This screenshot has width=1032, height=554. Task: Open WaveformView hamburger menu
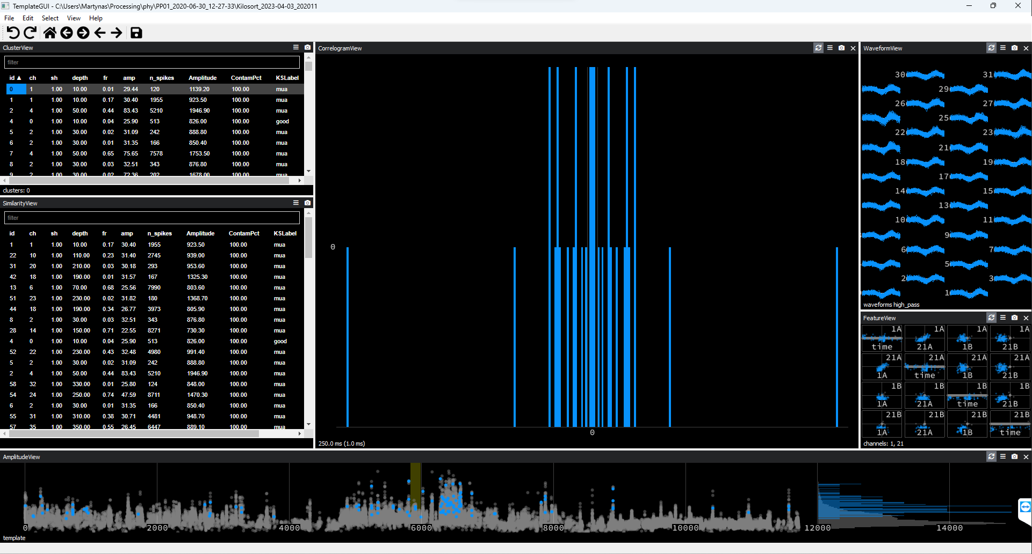point(1003,48)
